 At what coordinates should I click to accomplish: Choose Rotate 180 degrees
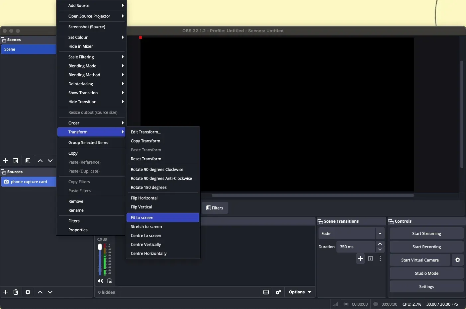pyautogui.click(x=163, y=188)
